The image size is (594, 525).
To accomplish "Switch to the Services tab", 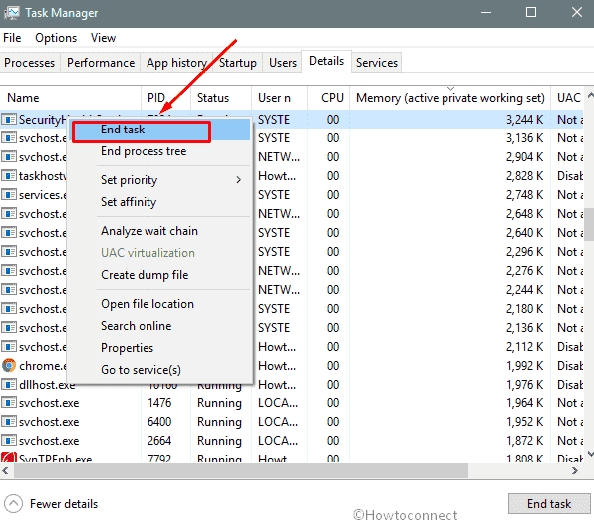I will (x=377, y=63).
